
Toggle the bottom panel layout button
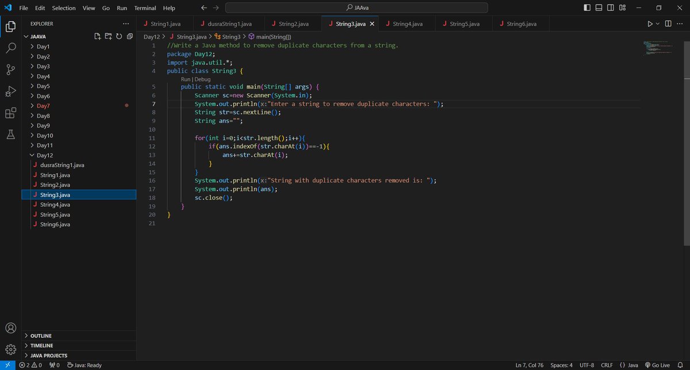coord(599,8)
